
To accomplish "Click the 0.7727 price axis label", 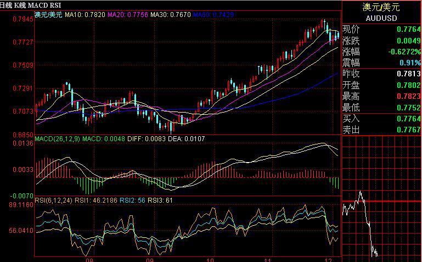I will (23, 42).
